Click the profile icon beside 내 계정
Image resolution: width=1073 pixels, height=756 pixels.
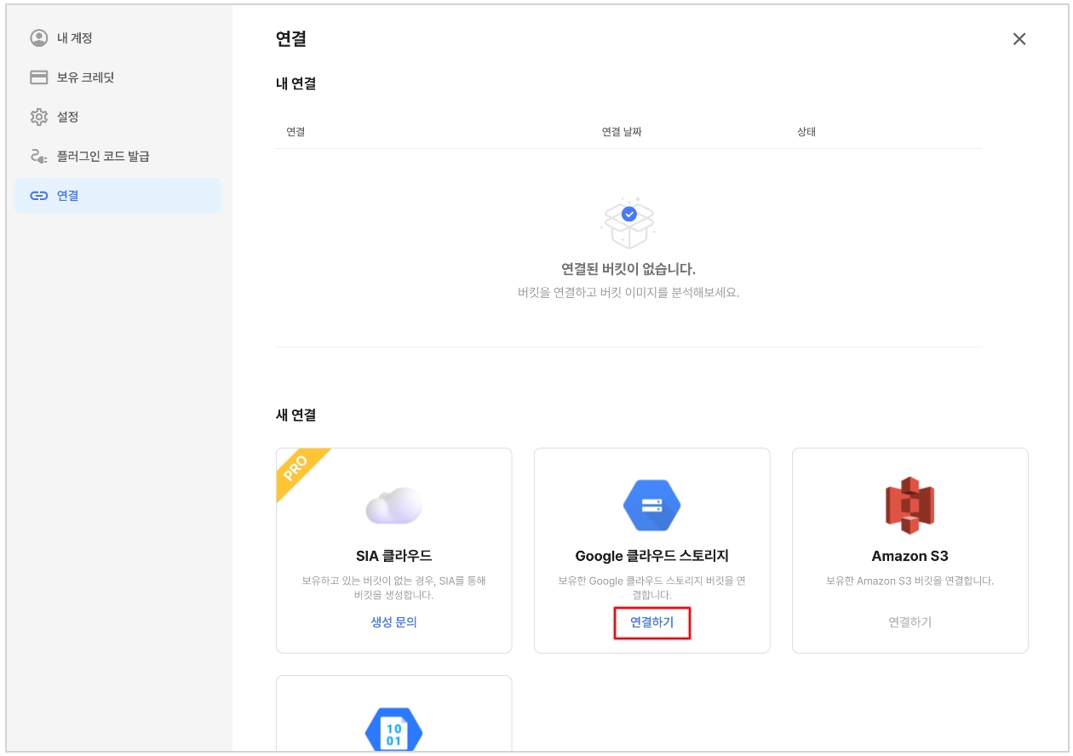[38, 38]
